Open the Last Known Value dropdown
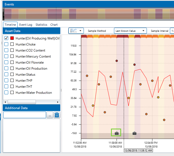 tap(130, 31)
